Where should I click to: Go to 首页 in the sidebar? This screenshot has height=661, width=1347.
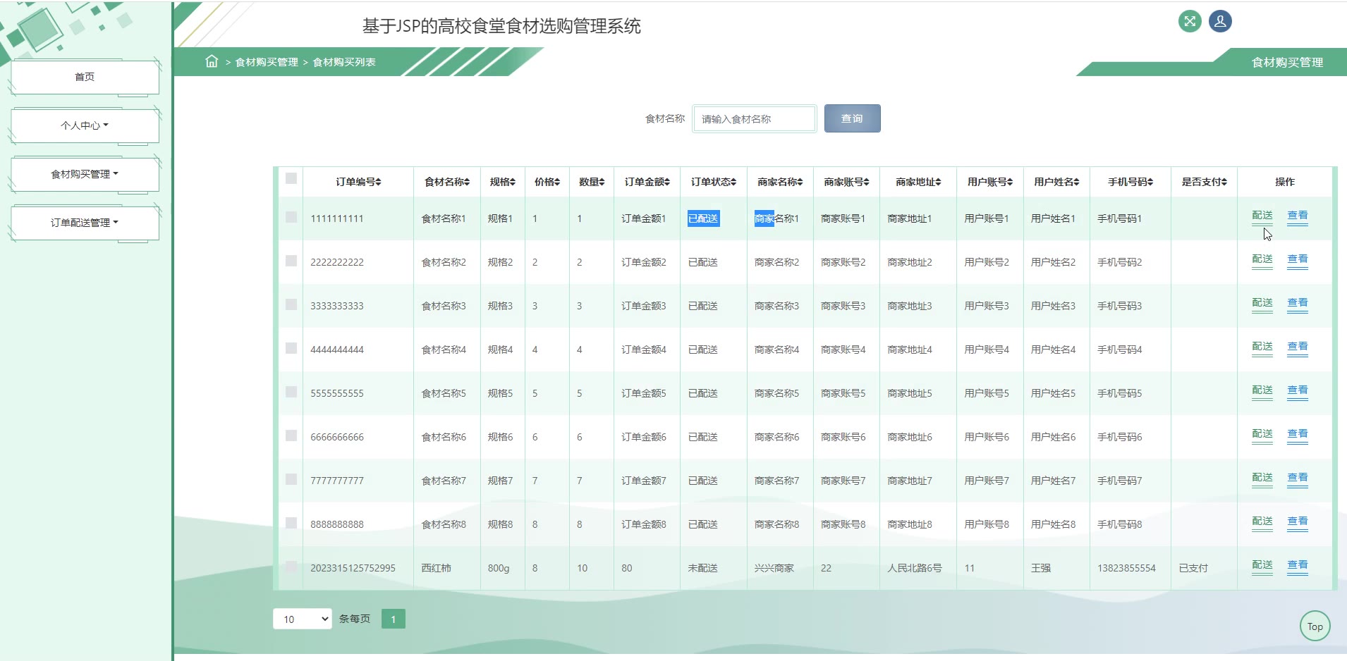click(x=85, y=77)
